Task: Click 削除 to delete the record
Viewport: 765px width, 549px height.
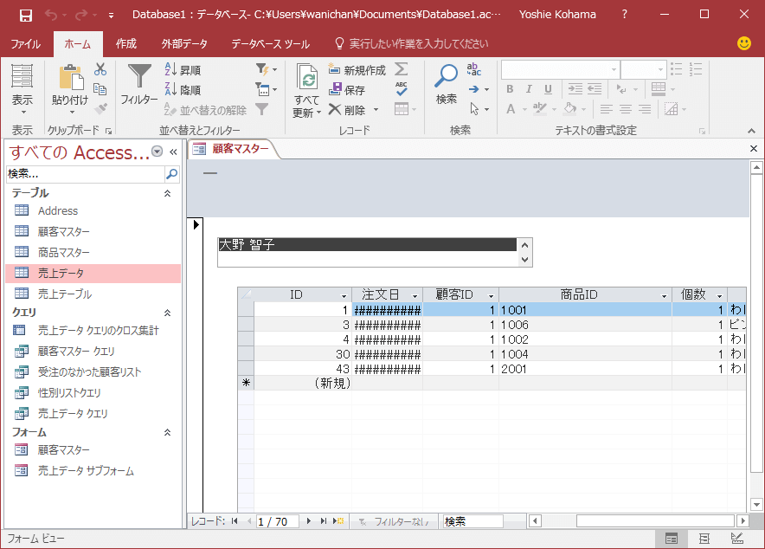Action: click(x=347, y=110)
